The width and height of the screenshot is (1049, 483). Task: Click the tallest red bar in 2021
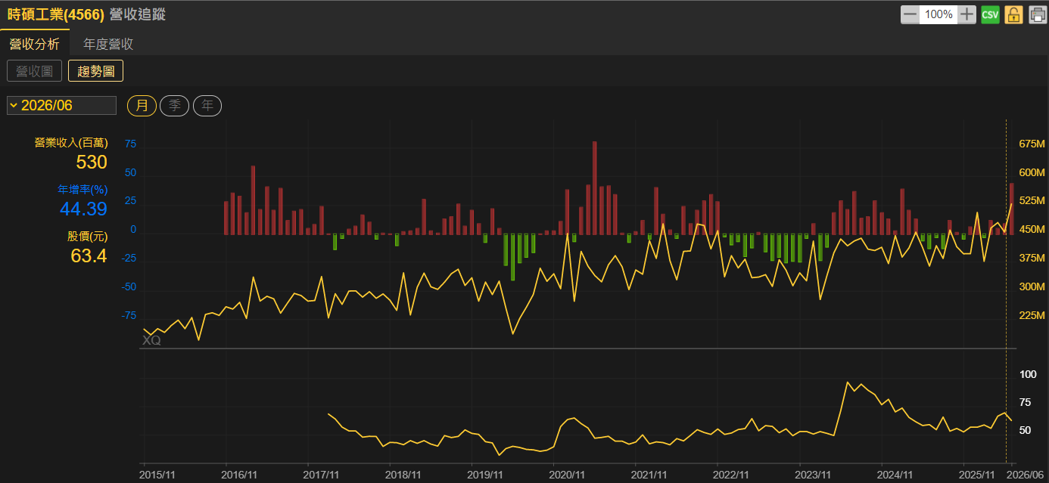(x=595, y=187)
